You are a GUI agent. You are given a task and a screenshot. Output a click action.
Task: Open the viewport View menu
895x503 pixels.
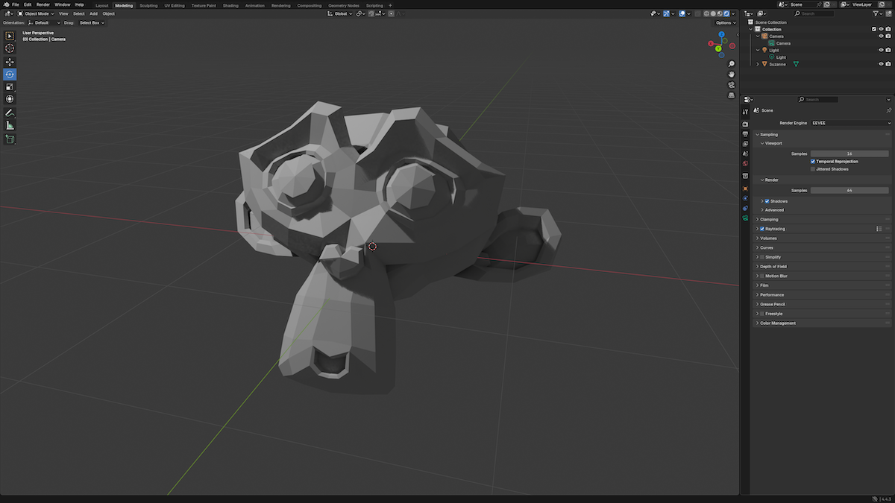[x=63, y=13]
